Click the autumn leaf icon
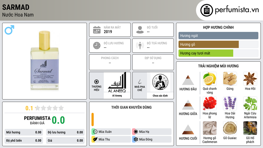 point(95,139)
